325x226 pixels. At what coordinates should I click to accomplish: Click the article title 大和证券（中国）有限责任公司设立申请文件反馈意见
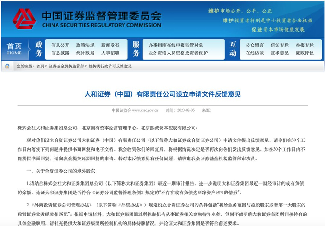(x=162, y=94)
